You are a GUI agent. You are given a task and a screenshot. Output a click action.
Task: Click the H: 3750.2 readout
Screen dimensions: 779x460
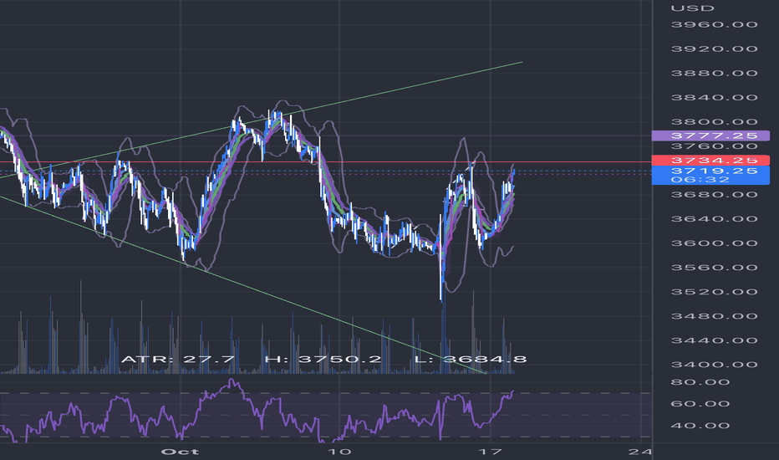point(323,359)
